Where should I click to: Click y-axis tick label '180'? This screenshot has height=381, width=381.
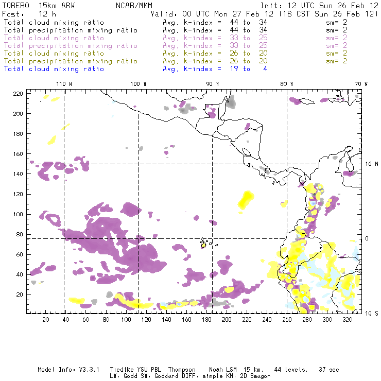click(x=18, y=134)
